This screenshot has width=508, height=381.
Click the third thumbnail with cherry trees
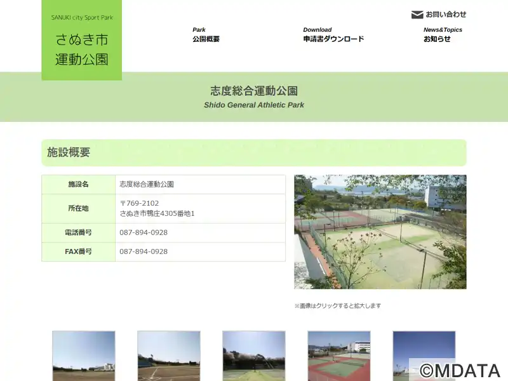point(254,355)
